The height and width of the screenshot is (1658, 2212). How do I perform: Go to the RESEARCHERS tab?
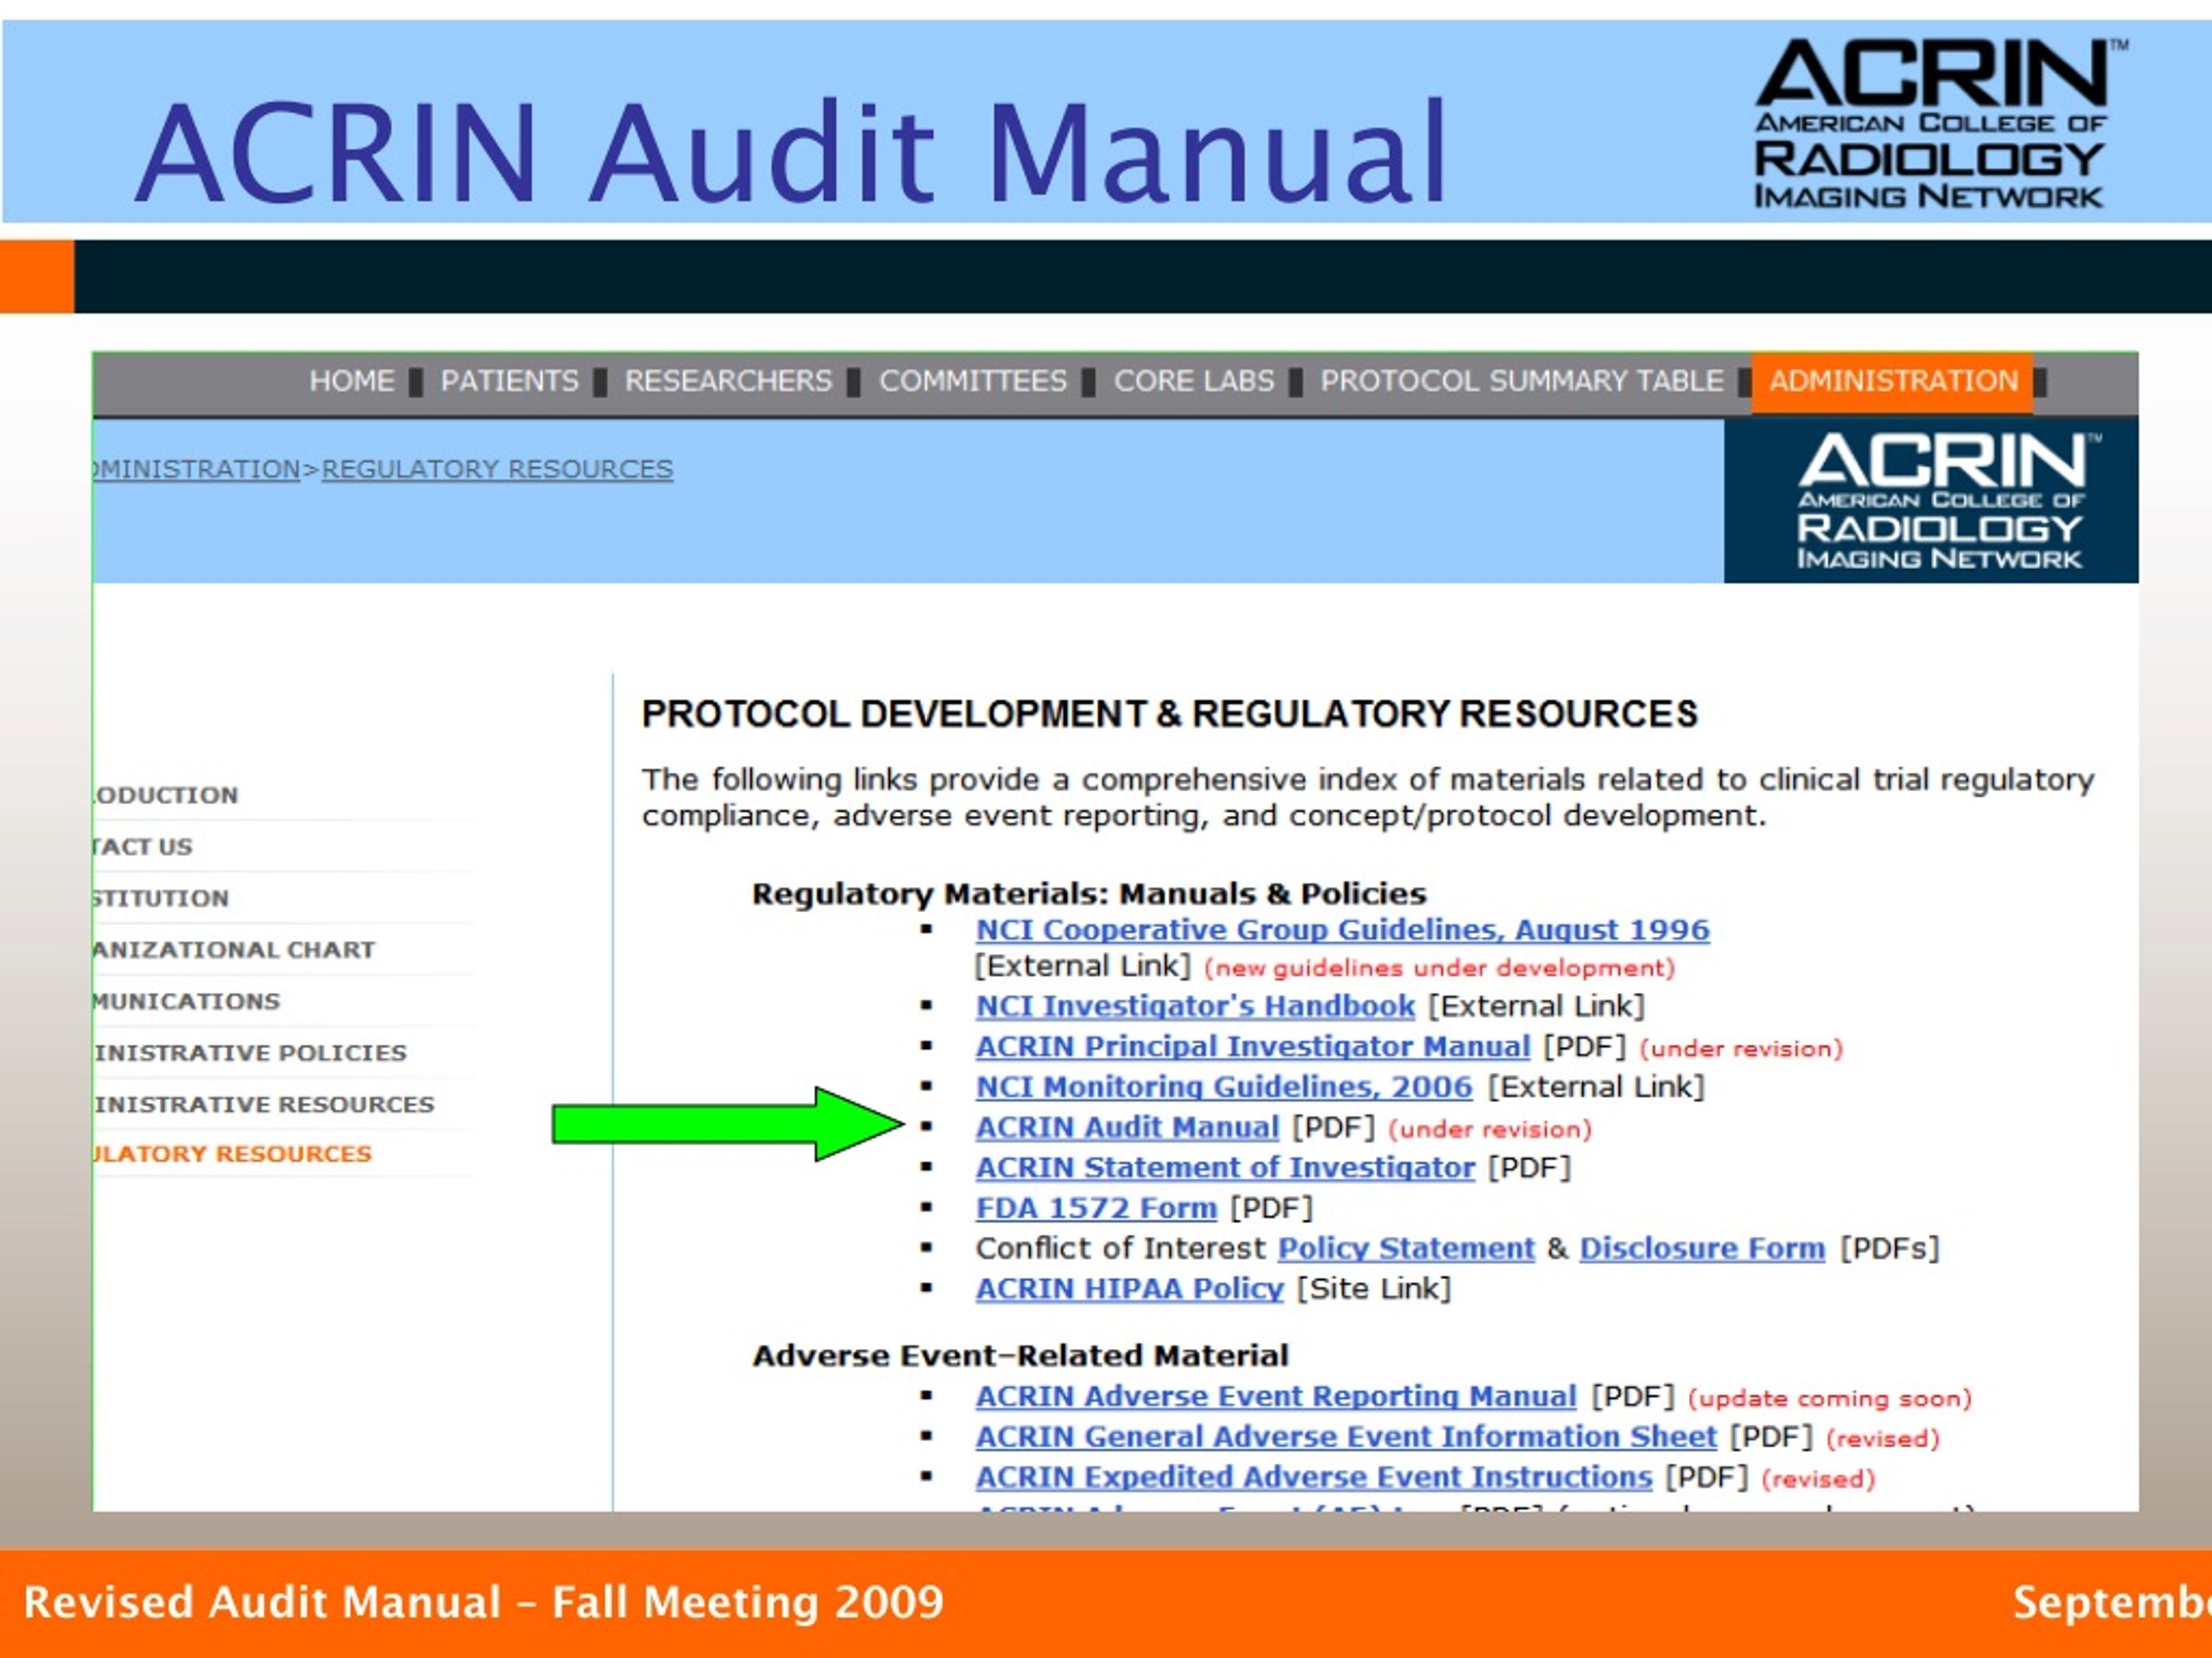tap(728, 381)
